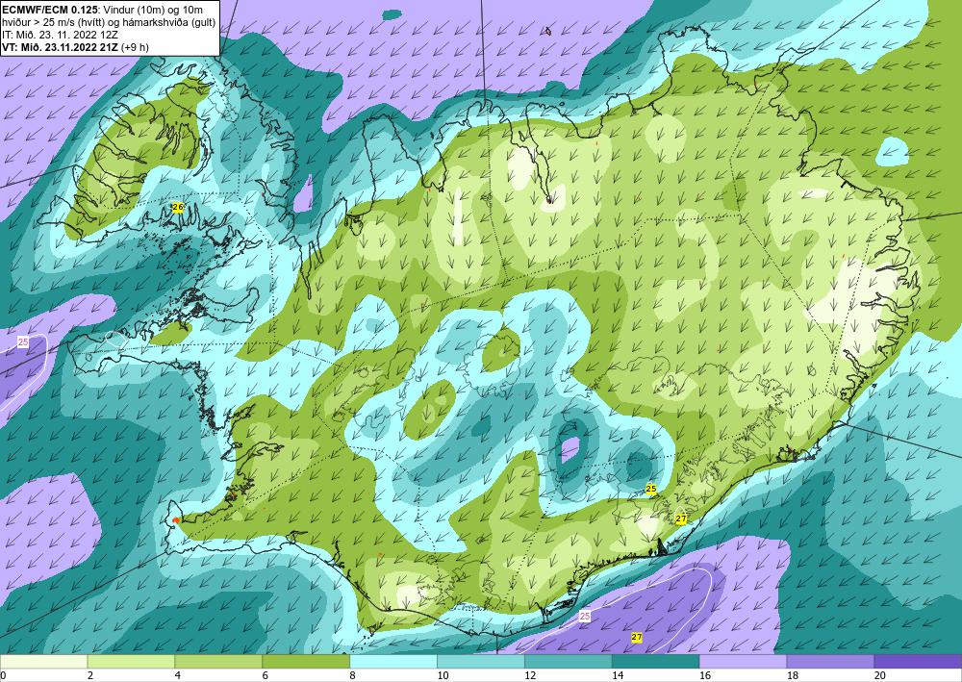Click the yellow 27 gust label over the southern sea
This screenshot has width=962, height=682.
pyautogui.click(x=637, y=637)
